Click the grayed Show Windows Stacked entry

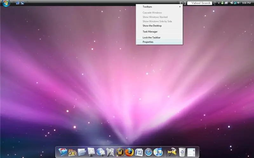(x=159, y=17)
